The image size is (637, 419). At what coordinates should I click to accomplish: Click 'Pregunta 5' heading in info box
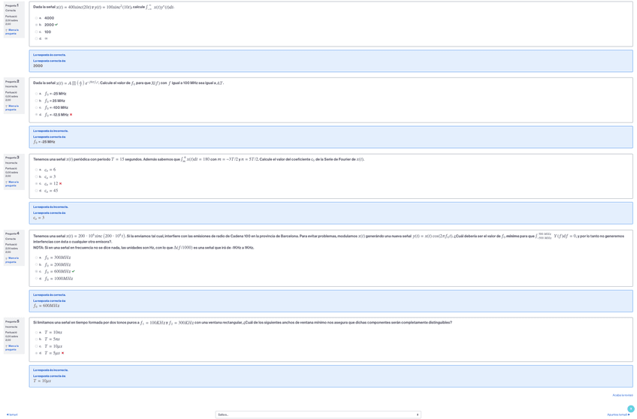coord(12,321)
